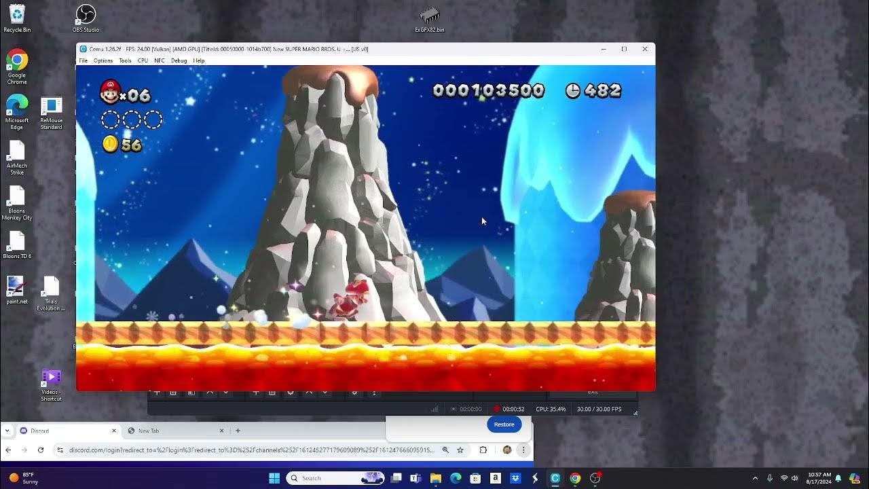869x489 pixels.
Task: Open the notification bell icon
Action: pos(838,478)
